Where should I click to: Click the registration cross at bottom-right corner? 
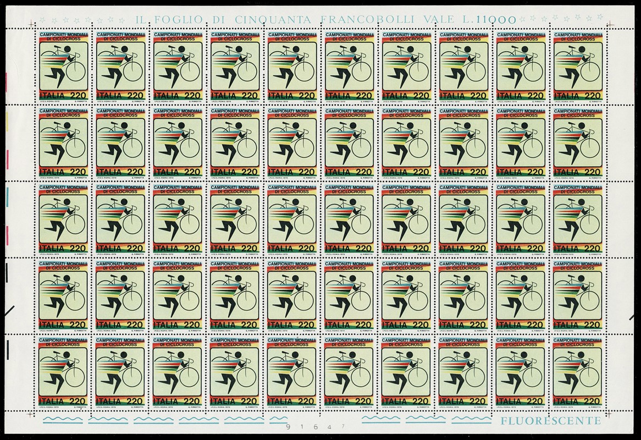click(x=610, y=414)
